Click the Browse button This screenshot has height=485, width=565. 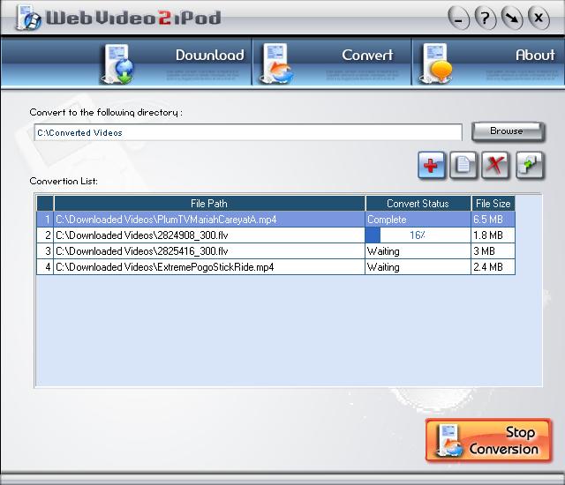pyautogui.click(x=508, y=131)
